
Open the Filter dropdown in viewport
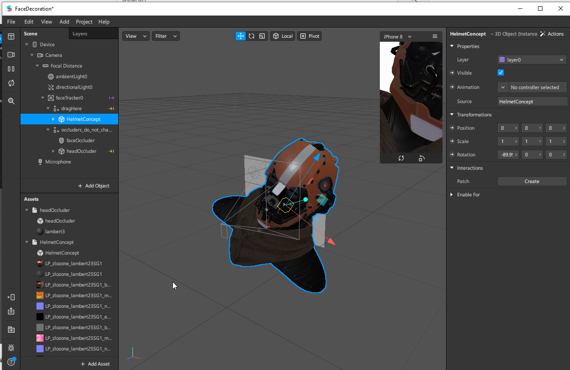point(166,36)
